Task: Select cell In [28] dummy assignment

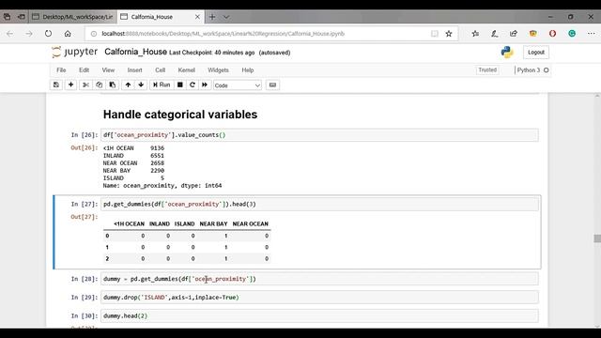Action: 319,279
